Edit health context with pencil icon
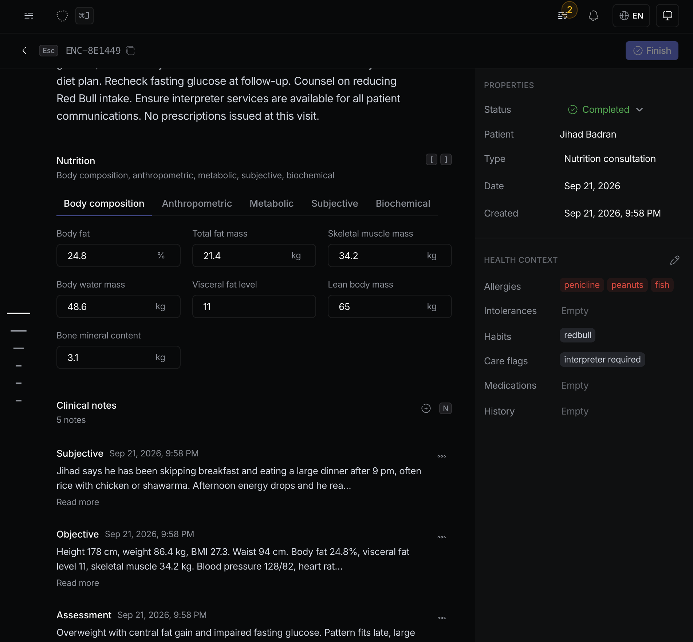This screenshot has width=693, height=642. [675, 260]
